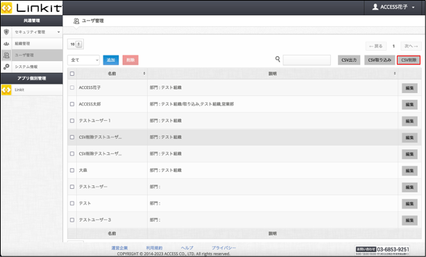Open システム情報 in the sidebar
The height and width of the screenshot is (257, 426).
[31, 67]
